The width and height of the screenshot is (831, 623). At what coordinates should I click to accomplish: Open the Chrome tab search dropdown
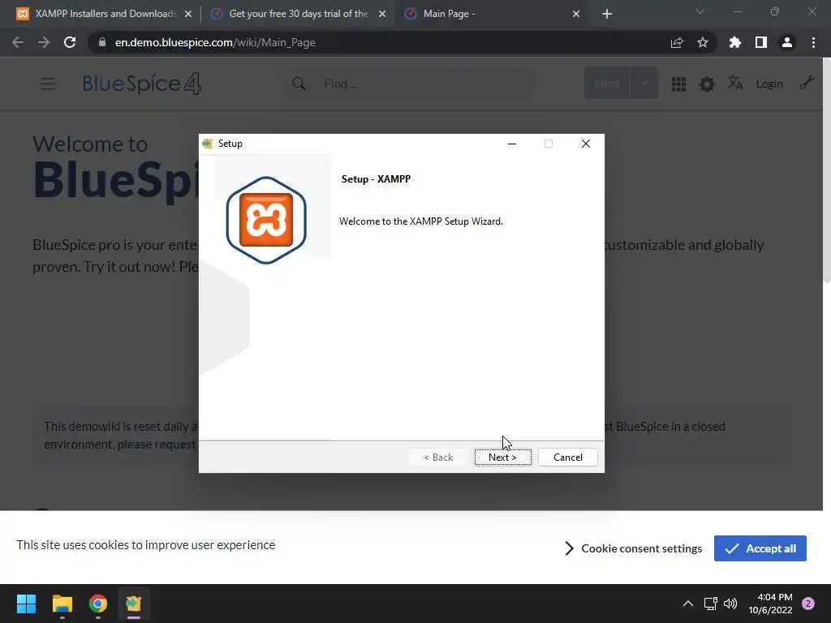(700, 11)
